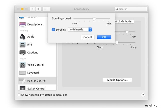Open Captions via its icon
The height and width of the screenshot is (108, 163).
pos(23,53)
